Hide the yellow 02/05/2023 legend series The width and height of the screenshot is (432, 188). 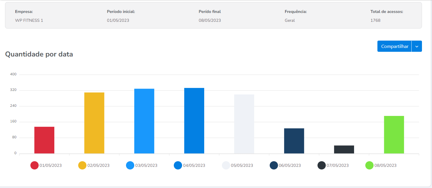coord(82,165)
